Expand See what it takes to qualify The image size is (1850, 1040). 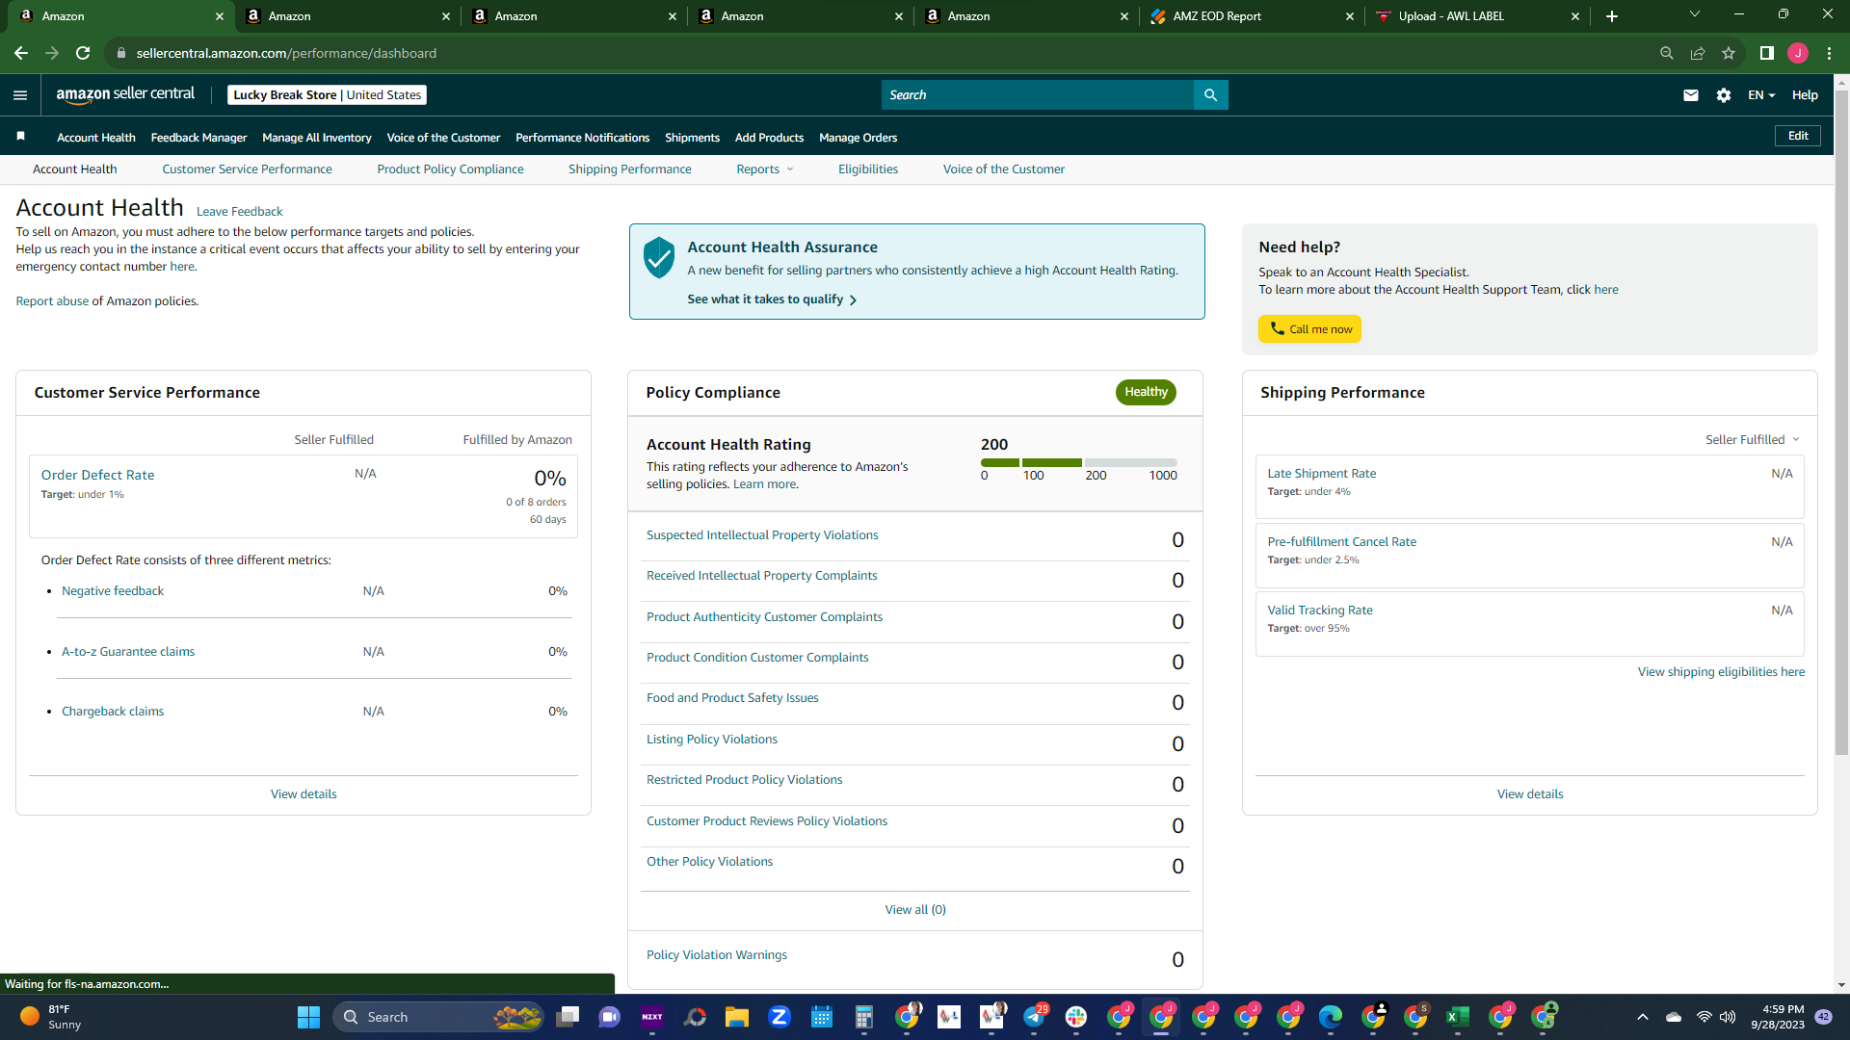click(x=772, y=299)
